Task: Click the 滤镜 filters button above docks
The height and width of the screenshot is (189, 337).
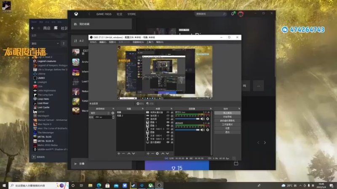Action: click(150, 103)
